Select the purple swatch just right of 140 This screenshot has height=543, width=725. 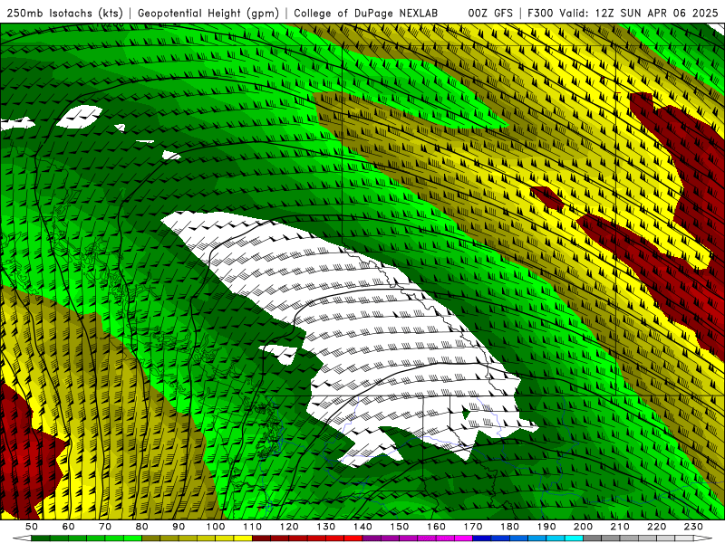coord(372,538)
